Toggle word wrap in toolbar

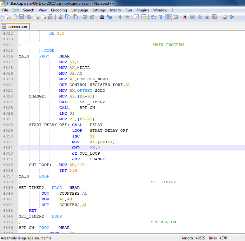click(154, 17)
